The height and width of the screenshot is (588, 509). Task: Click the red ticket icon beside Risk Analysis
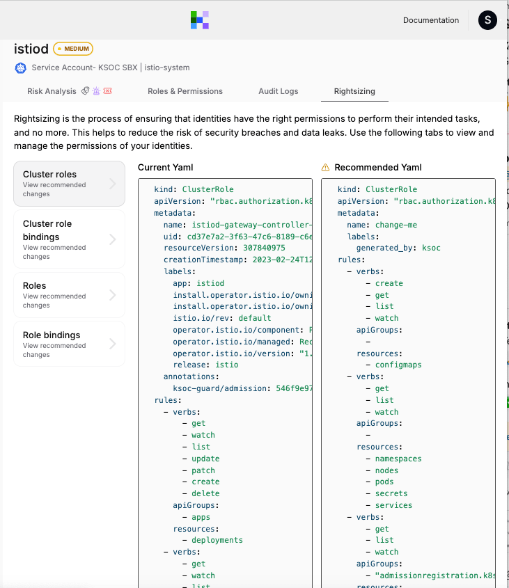pyautogui.click(x=107, y=90)
